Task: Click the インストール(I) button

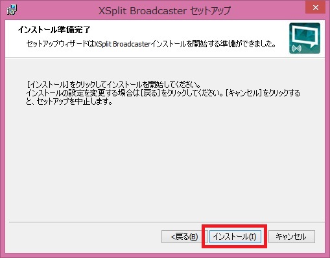Action: [235, 237]
